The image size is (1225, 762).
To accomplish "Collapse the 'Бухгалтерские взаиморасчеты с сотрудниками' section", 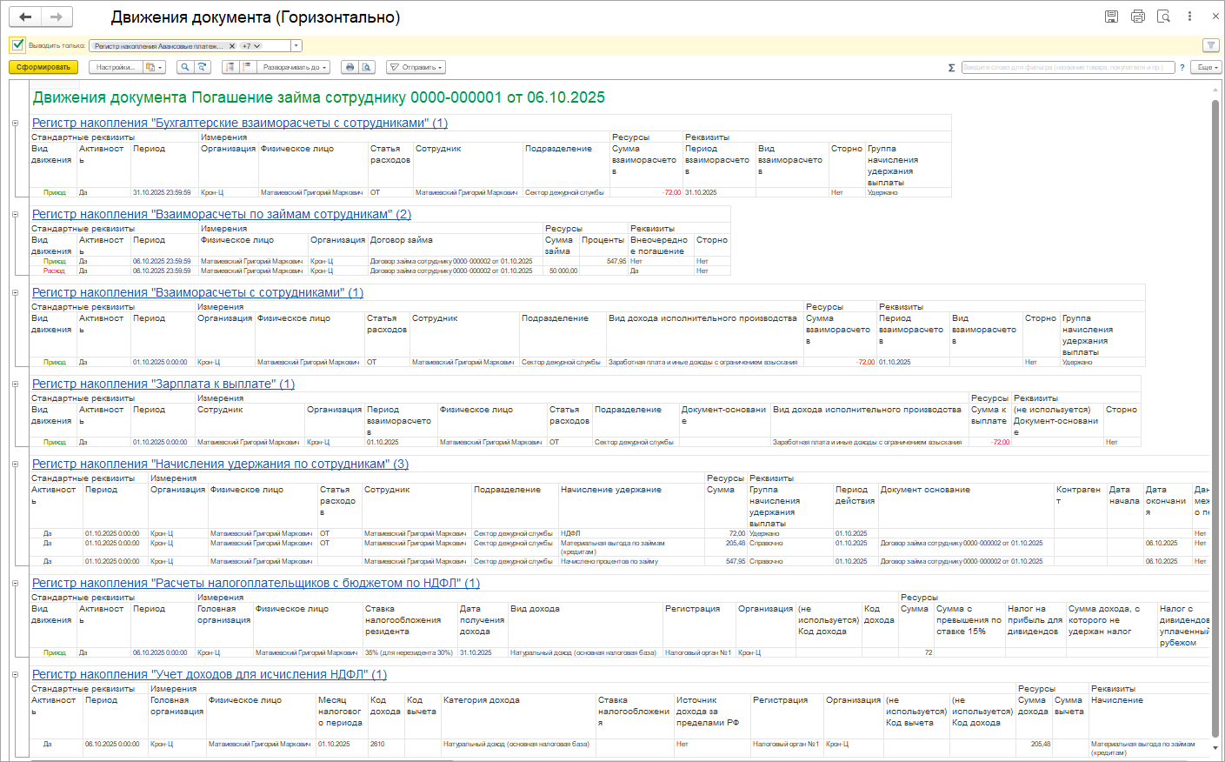I will pos(16,124).
